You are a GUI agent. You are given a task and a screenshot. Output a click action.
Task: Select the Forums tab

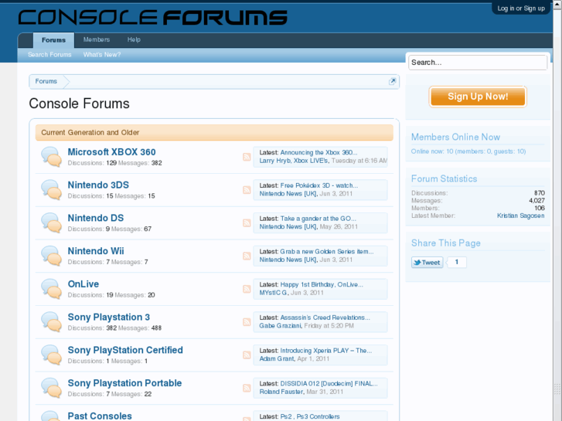click(x=54, y=40)
